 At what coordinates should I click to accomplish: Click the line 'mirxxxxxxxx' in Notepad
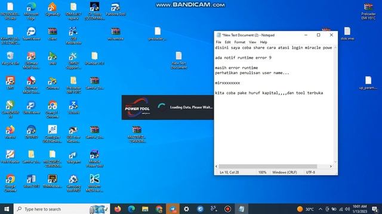click(x=227, y=83)
